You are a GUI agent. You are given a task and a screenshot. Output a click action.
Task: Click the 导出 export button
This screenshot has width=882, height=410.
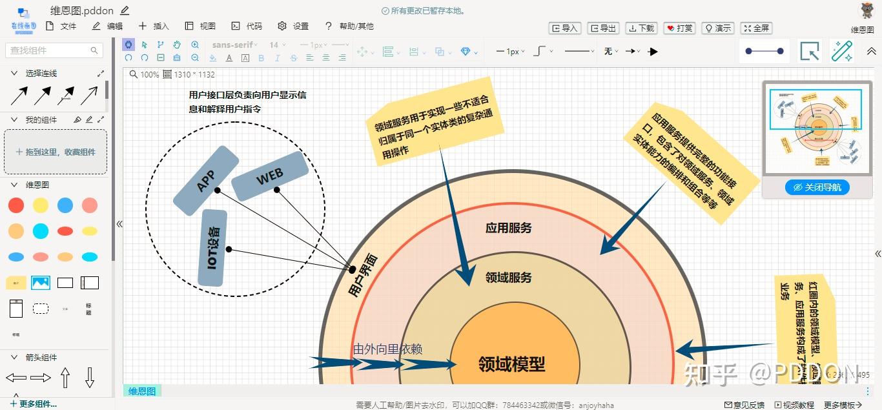(603, 28)
